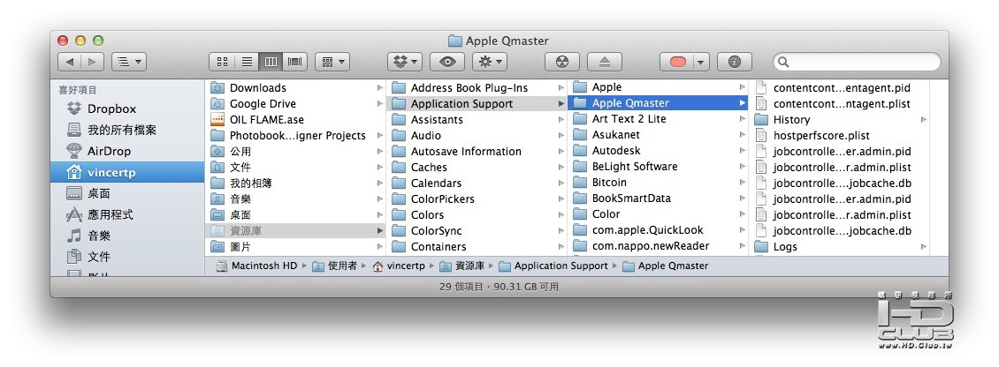Click the Burn disc toolbar icon

[x=562, y=62]
